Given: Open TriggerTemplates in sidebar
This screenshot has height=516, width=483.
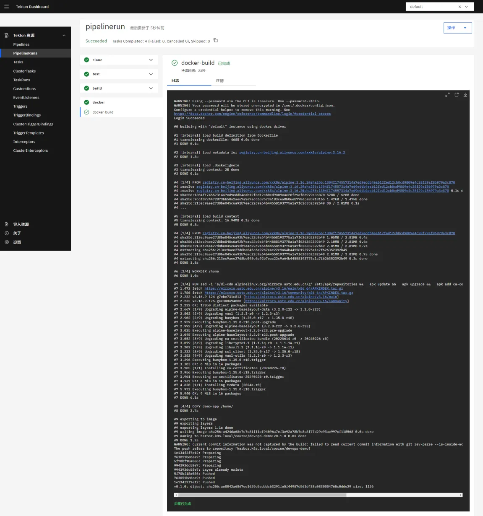Looking at the screenshot, I should [x=29, y=133].
